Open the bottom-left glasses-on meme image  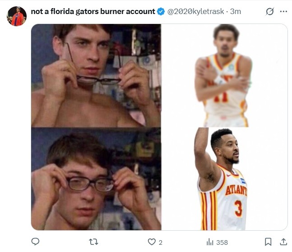pyautogui.click(x=96, y=179)
